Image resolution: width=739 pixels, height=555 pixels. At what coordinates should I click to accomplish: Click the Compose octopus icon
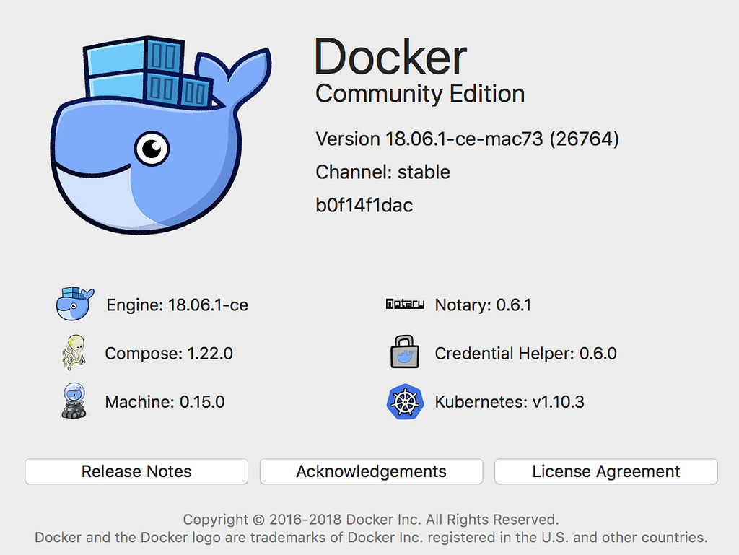pos(74,352)
